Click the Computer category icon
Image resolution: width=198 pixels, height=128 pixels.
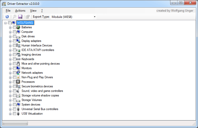point(18,32)
